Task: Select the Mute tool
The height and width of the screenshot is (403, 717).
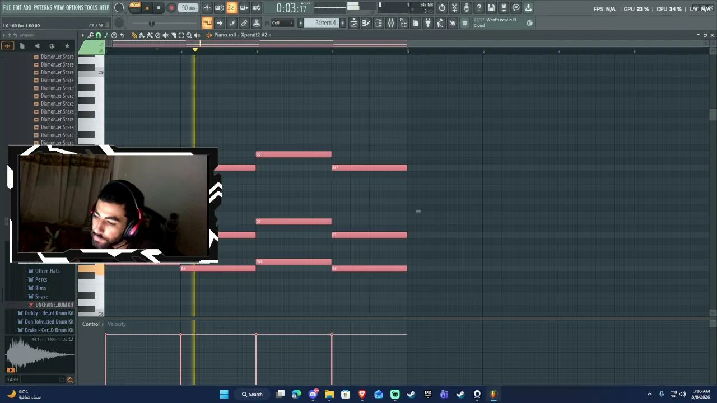Action: [165, 35]
